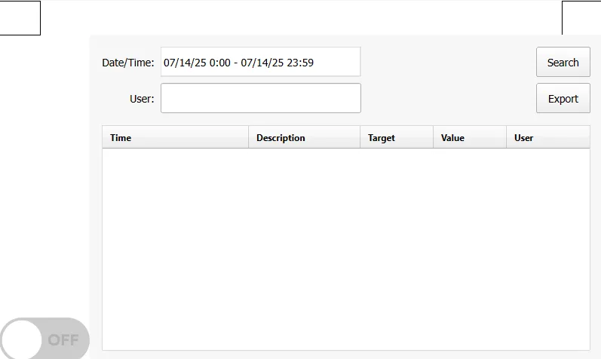Select the Target column header

[x=396, y=138]
